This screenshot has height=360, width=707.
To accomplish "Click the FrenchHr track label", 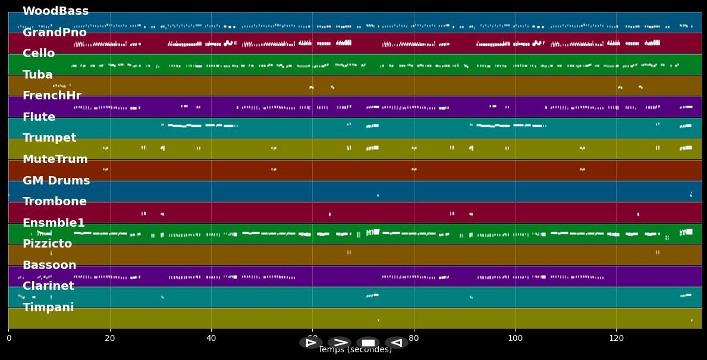I will pos(52,96).
